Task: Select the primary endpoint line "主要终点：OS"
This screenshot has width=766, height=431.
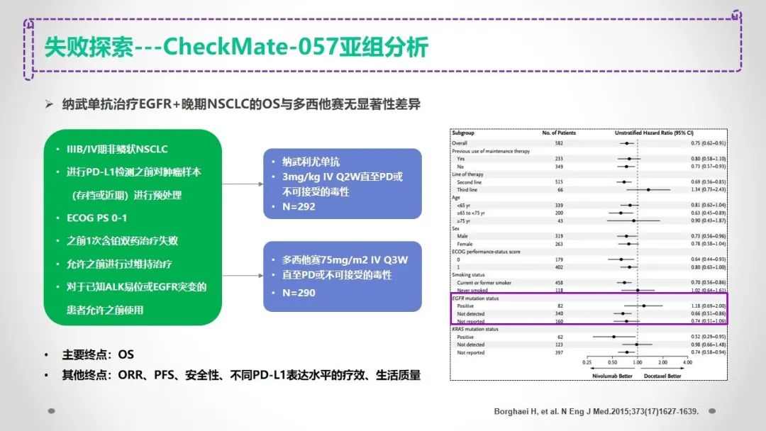Action: tap(98, 354)
